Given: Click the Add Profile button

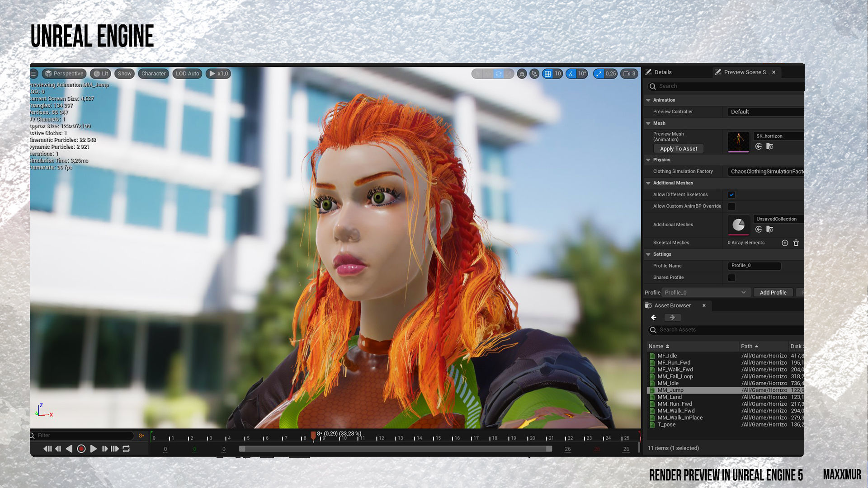Looking at the screenshot, I should (773, 293).
